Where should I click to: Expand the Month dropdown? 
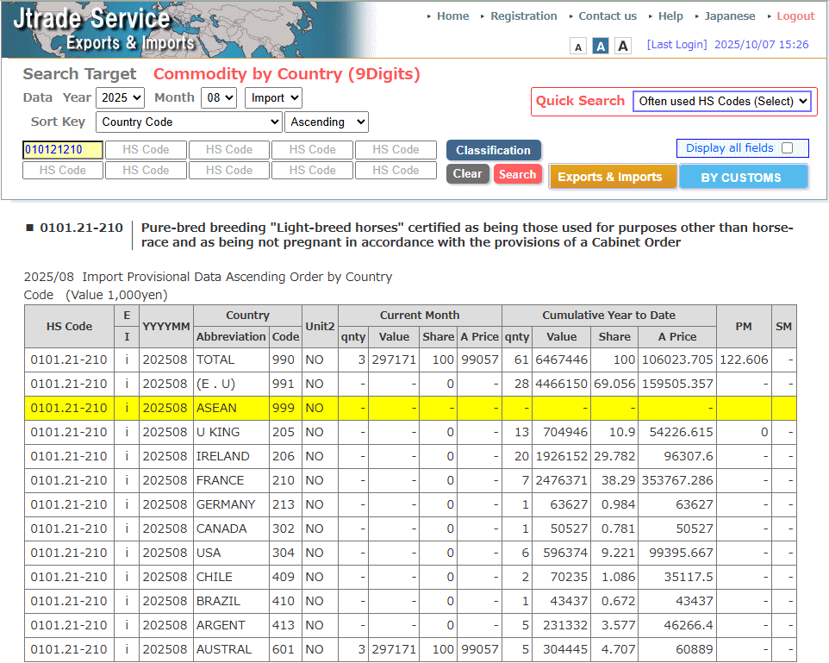point(219,98)
